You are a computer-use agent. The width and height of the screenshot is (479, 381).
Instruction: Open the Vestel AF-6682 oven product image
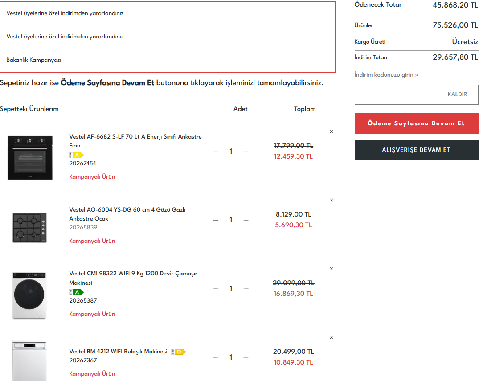click(30, 158)
